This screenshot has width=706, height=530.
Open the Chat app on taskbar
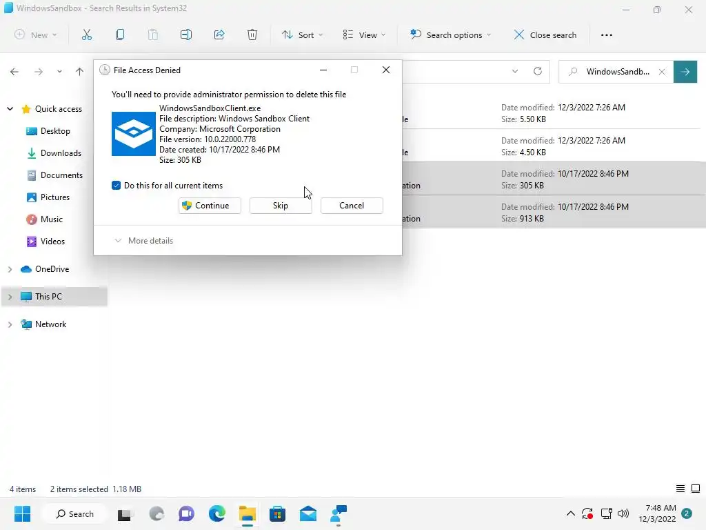(x=186, y=513)
